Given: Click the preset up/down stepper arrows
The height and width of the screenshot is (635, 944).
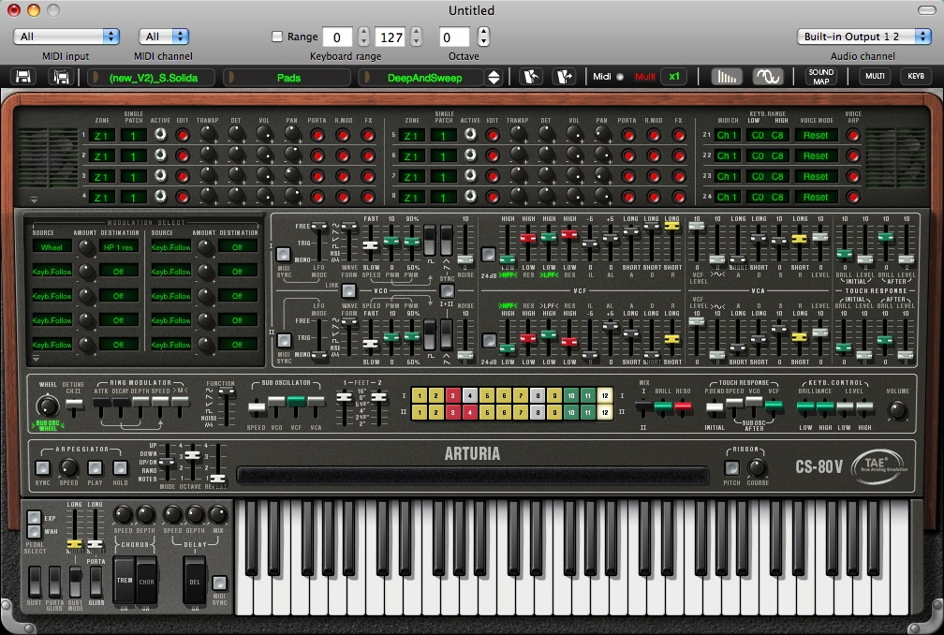Looking at the screenshot, I should [494, 77].
